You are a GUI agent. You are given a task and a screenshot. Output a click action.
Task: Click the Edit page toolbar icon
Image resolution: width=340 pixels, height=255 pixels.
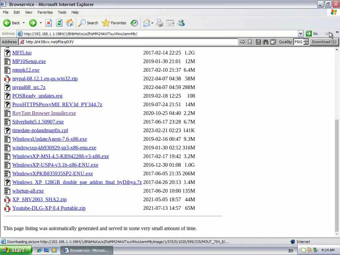point(170,23)
